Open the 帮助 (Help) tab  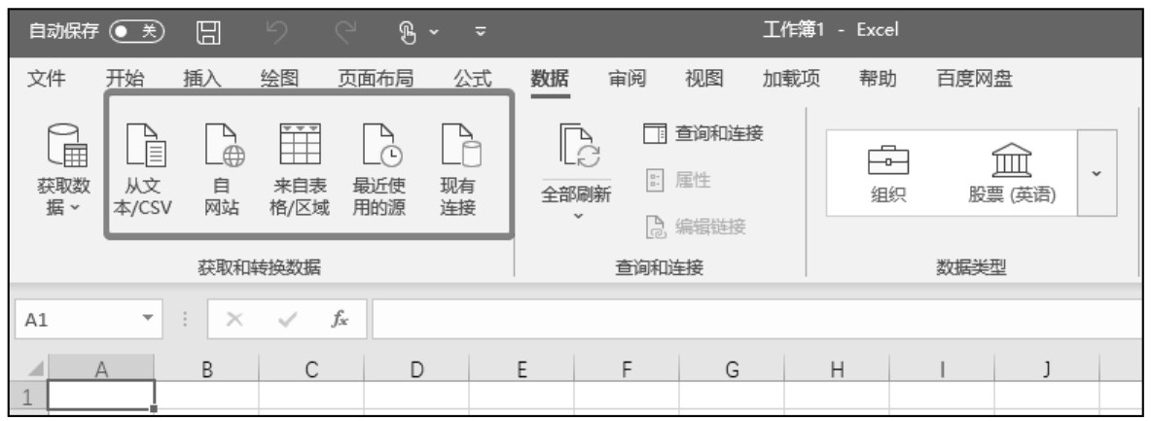pos(878,79)
